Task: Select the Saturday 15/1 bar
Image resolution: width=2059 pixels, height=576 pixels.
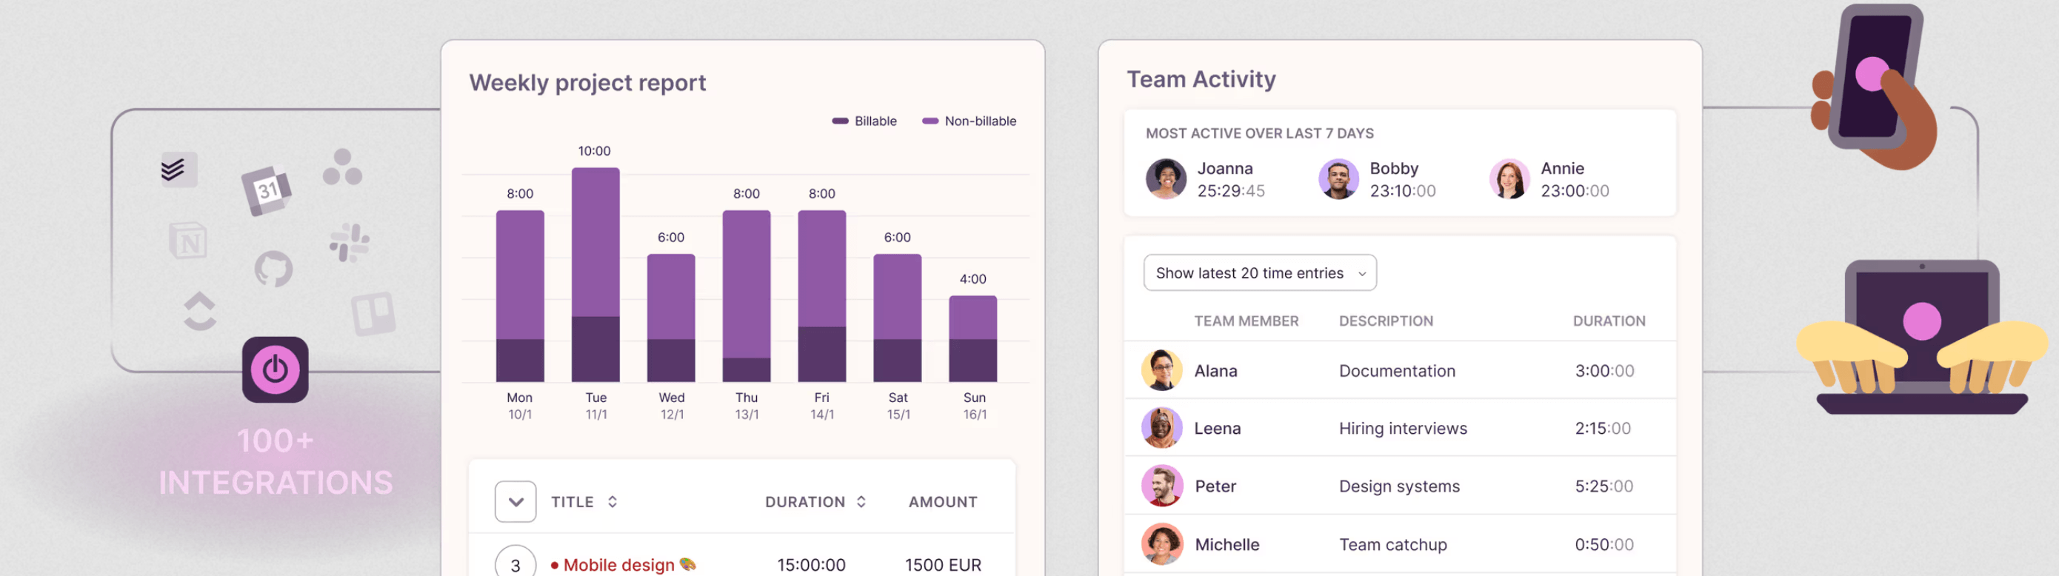Action: (898, 318)
